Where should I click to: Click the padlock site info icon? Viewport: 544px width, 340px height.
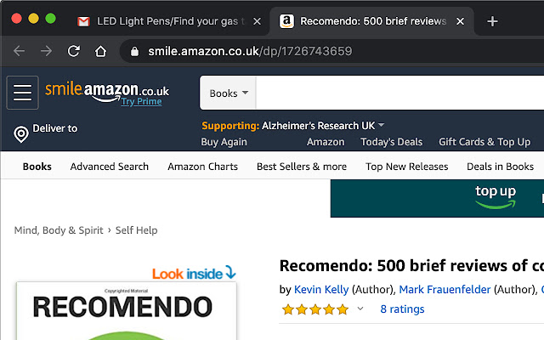134,51
